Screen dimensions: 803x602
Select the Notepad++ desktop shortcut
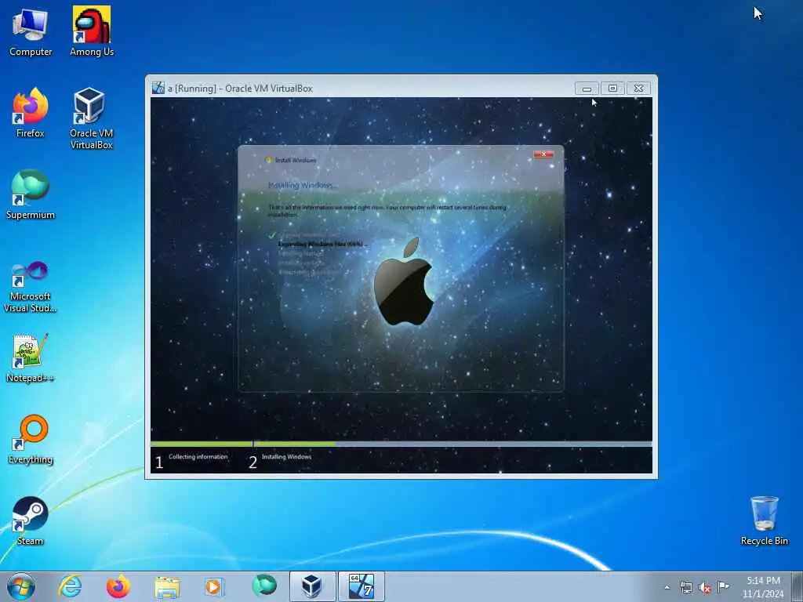(31, 358)
